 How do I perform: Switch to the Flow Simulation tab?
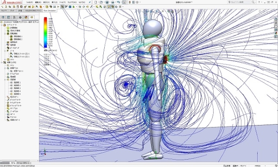(x=50, y=11)
